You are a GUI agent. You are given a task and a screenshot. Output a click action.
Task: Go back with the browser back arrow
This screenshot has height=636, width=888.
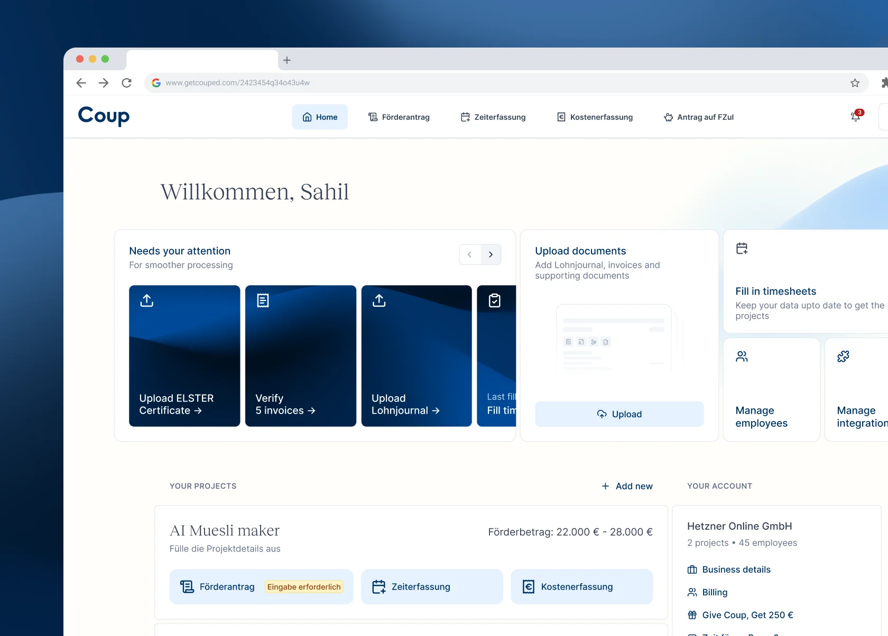point(81,83)
